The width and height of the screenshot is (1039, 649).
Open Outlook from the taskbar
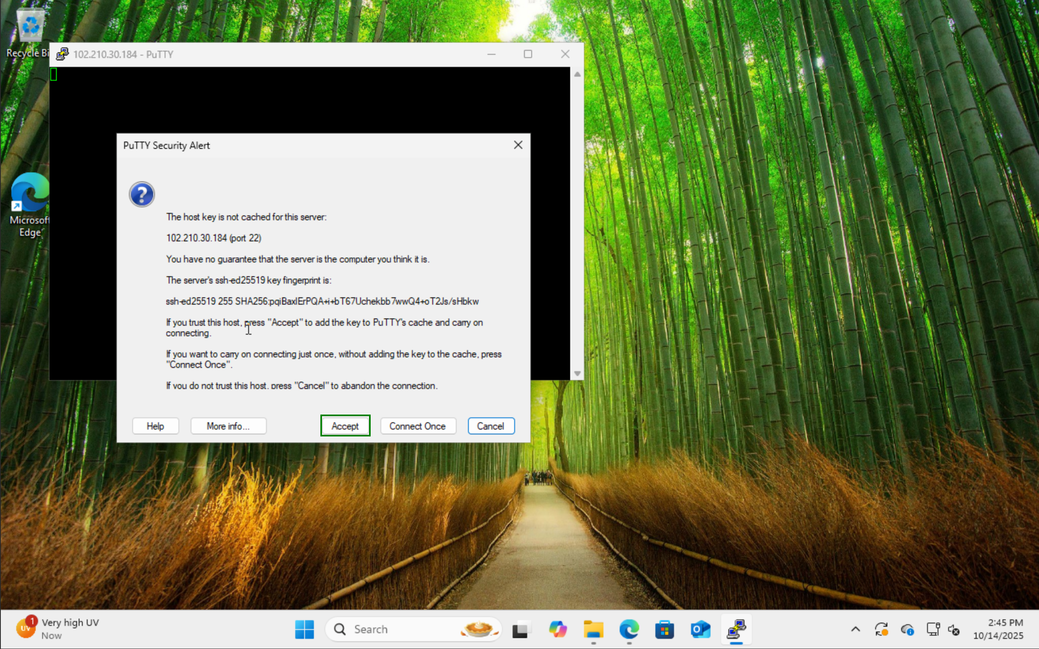click(700, 629)
